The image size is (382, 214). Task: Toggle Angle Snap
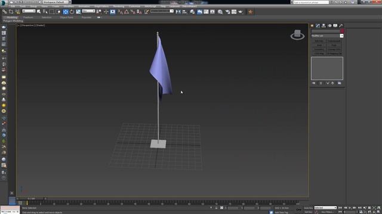pos(127,12)
